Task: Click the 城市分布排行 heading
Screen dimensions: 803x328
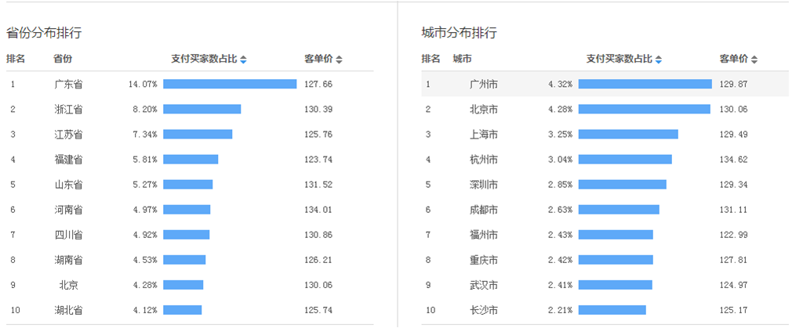Action: point(459,34)
